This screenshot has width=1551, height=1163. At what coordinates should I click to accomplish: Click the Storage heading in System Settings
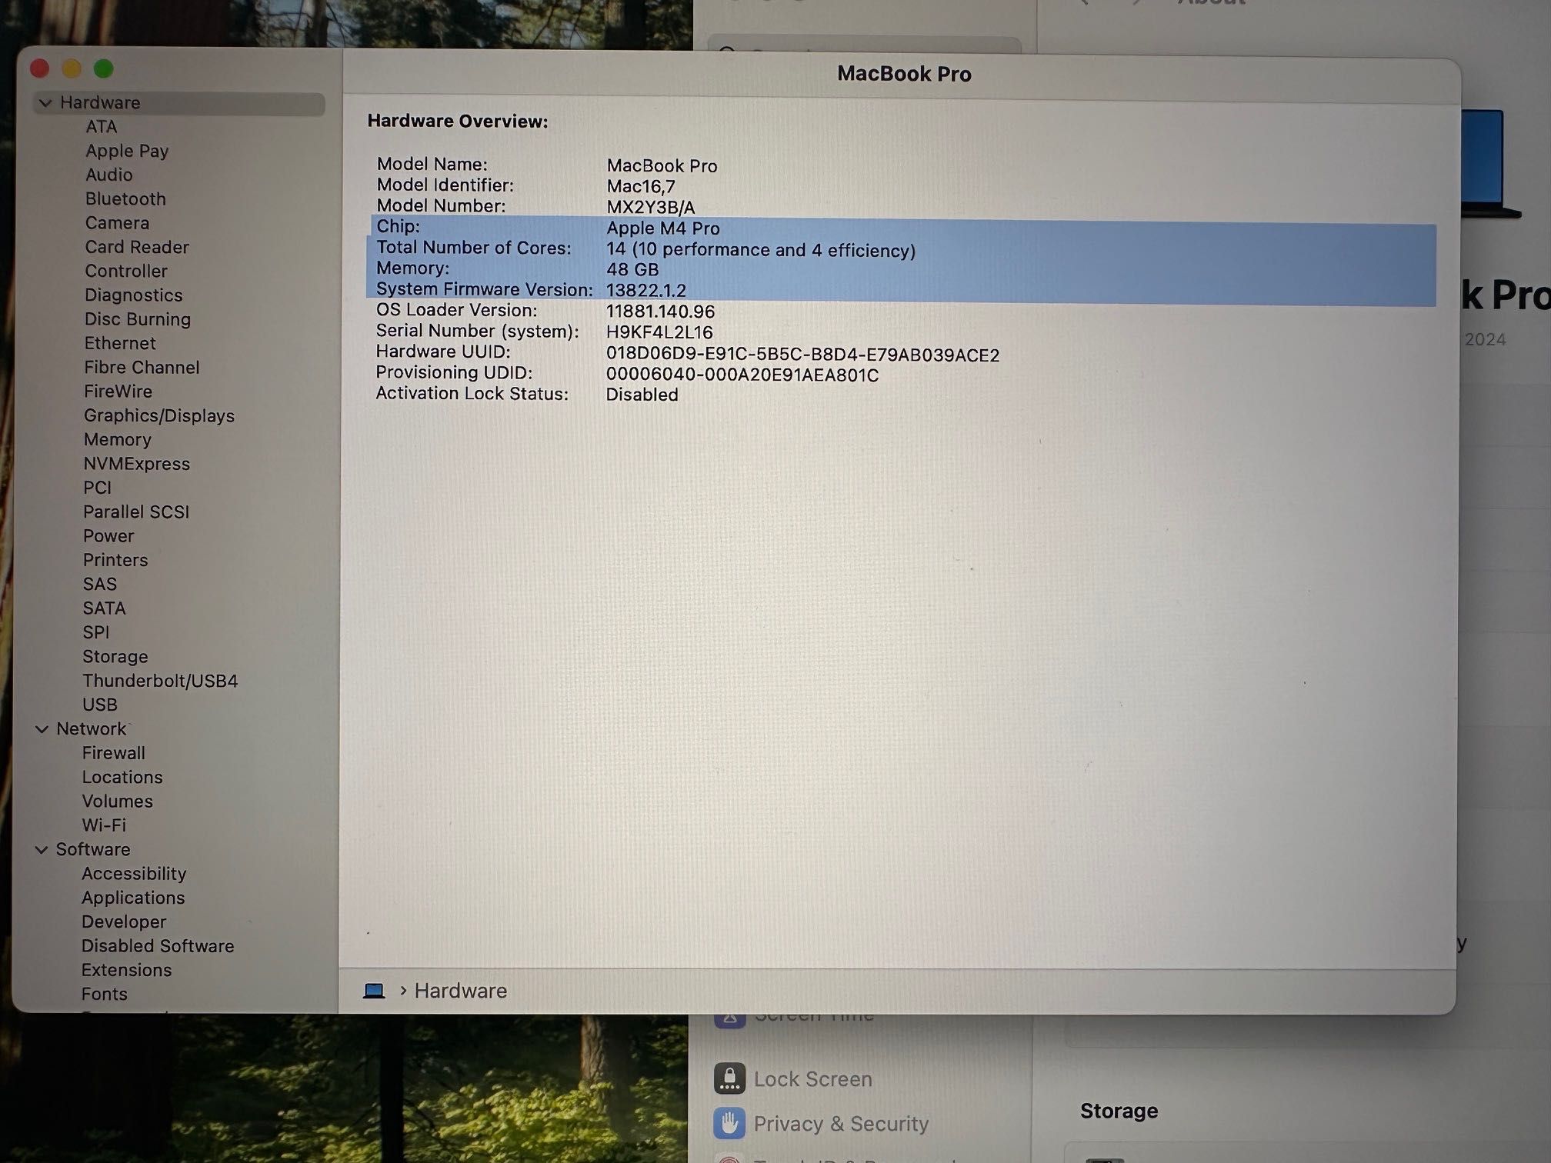pyautogui.click(x=1119, y=1111)
